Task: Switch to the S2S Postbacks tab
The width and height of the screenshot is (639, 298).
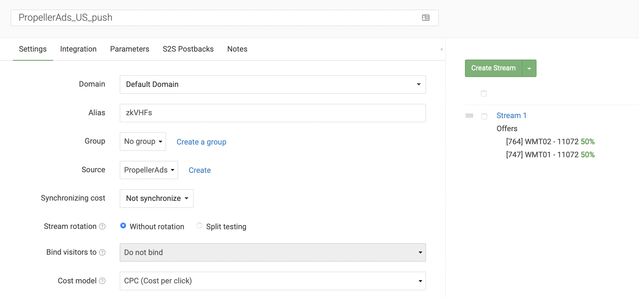Action: [188, 49]
